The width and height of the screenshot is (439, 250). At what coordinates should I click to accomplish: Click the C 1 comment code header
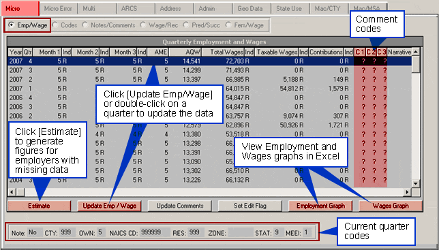[359, 52]
